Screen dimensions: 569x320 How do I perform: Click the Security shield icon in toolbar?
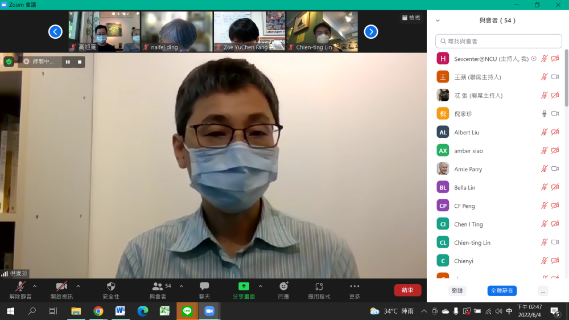[111, 286]
